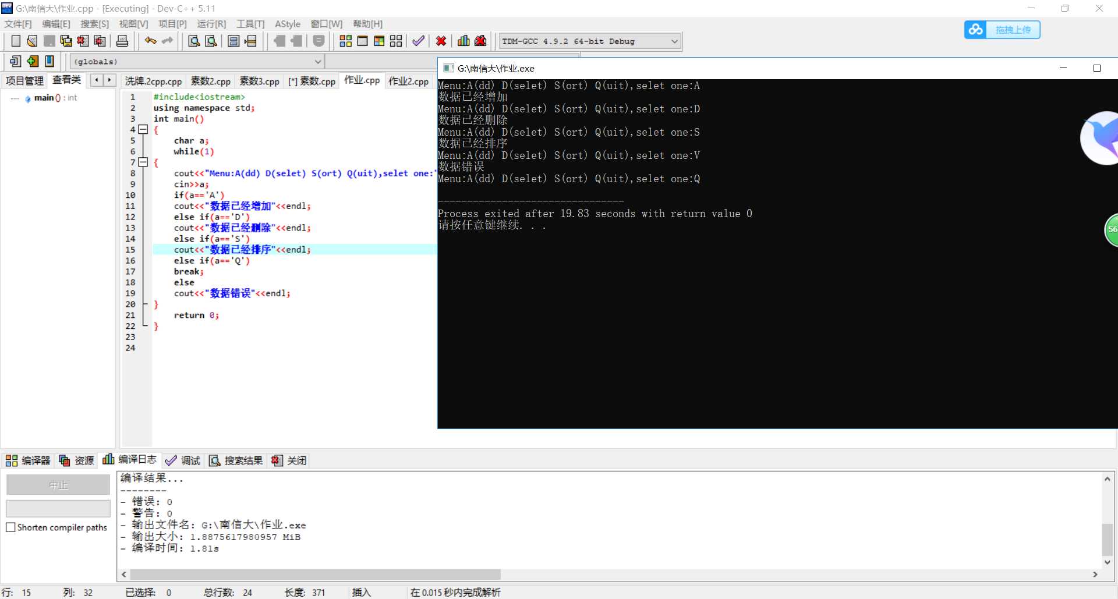The width and height of the screenshot is (1118, 599).
Task: Click the cloud upload 拖拽上传 button
Action: (x=1002, y=30)
